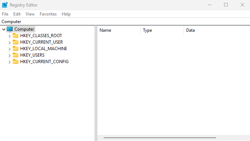Select the HKEY_USERS label

point(32,55)
